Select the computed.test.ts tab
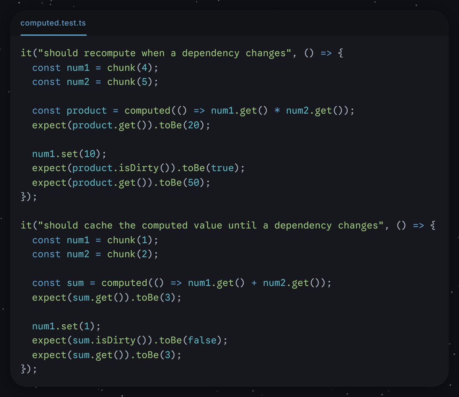Screen dimensions: 459x397 pos(53,23)
